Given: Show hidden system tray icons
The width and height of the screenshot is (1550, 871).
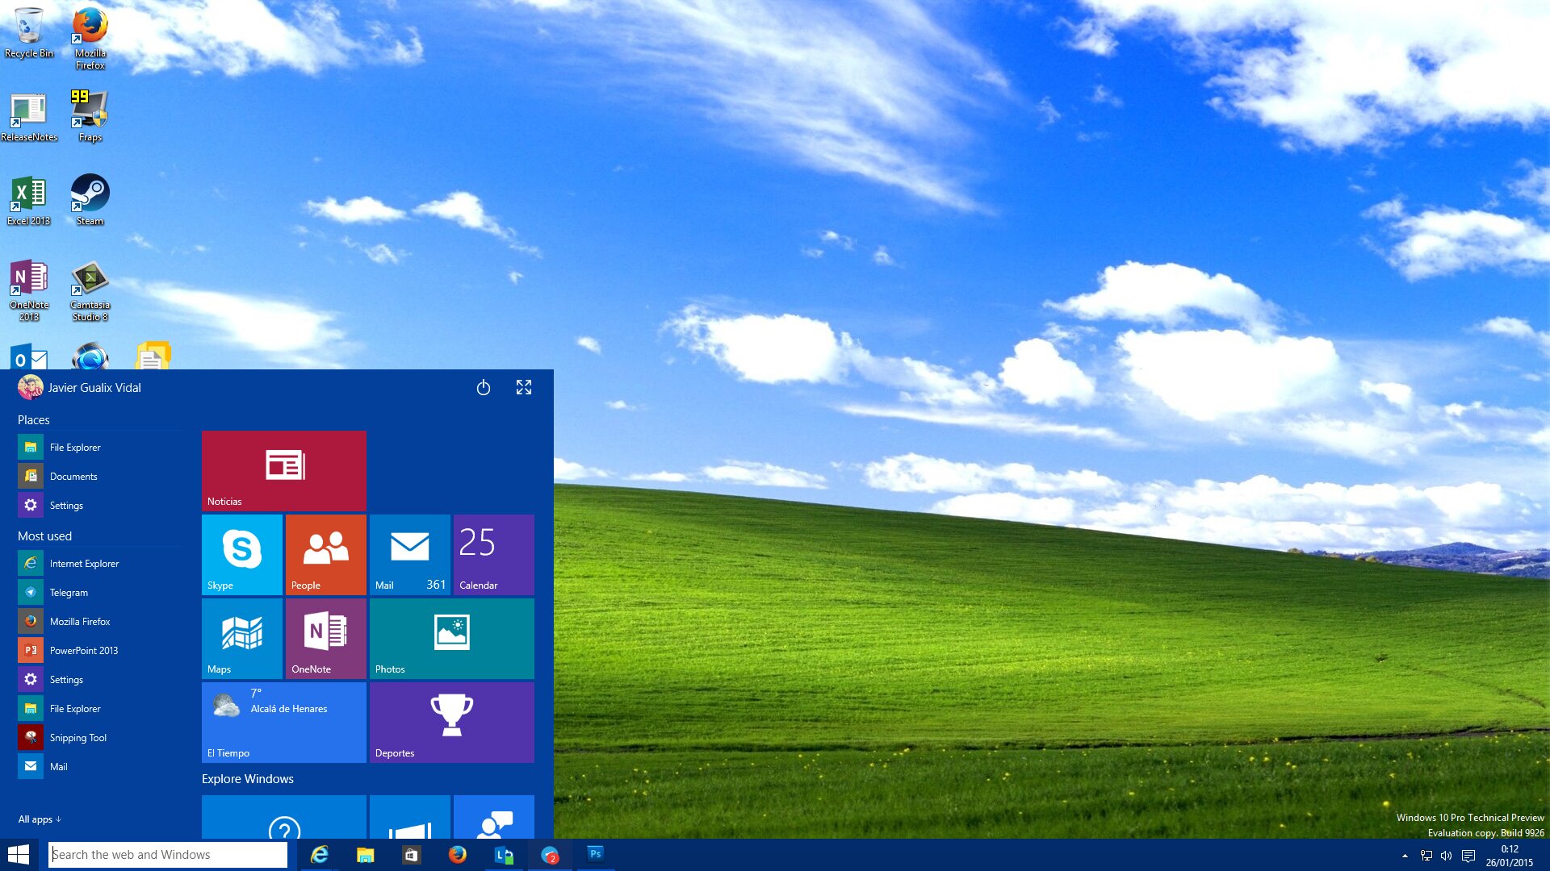Looking at the screenshot, I should pyautogui.click(x=1405, y=856).
